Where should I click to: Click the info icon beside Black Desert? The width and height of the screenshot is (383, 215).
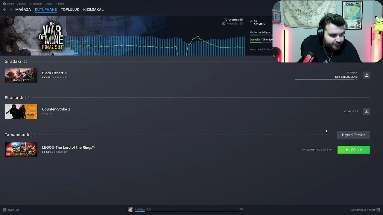click(x=66, y=73)
